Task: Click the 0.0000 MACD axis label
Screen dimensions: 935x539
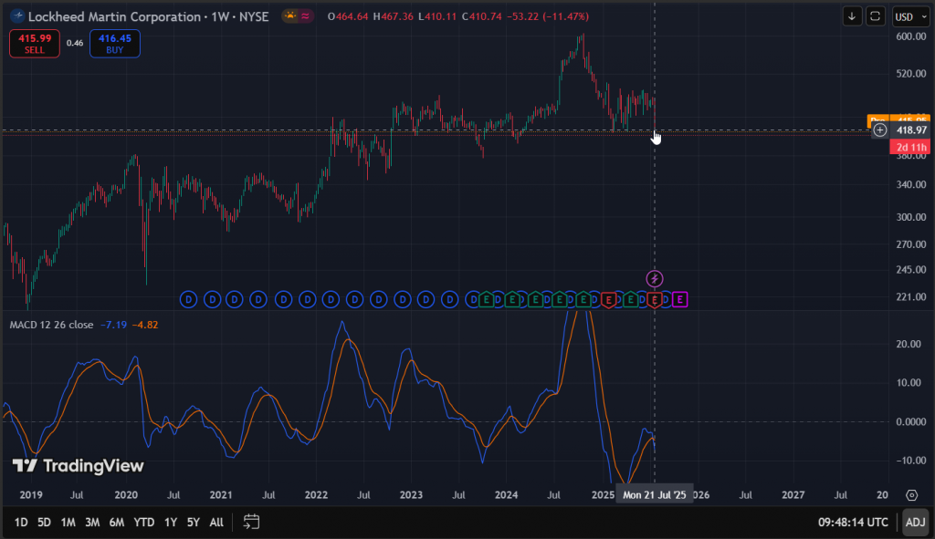Action: coord(911,421)
